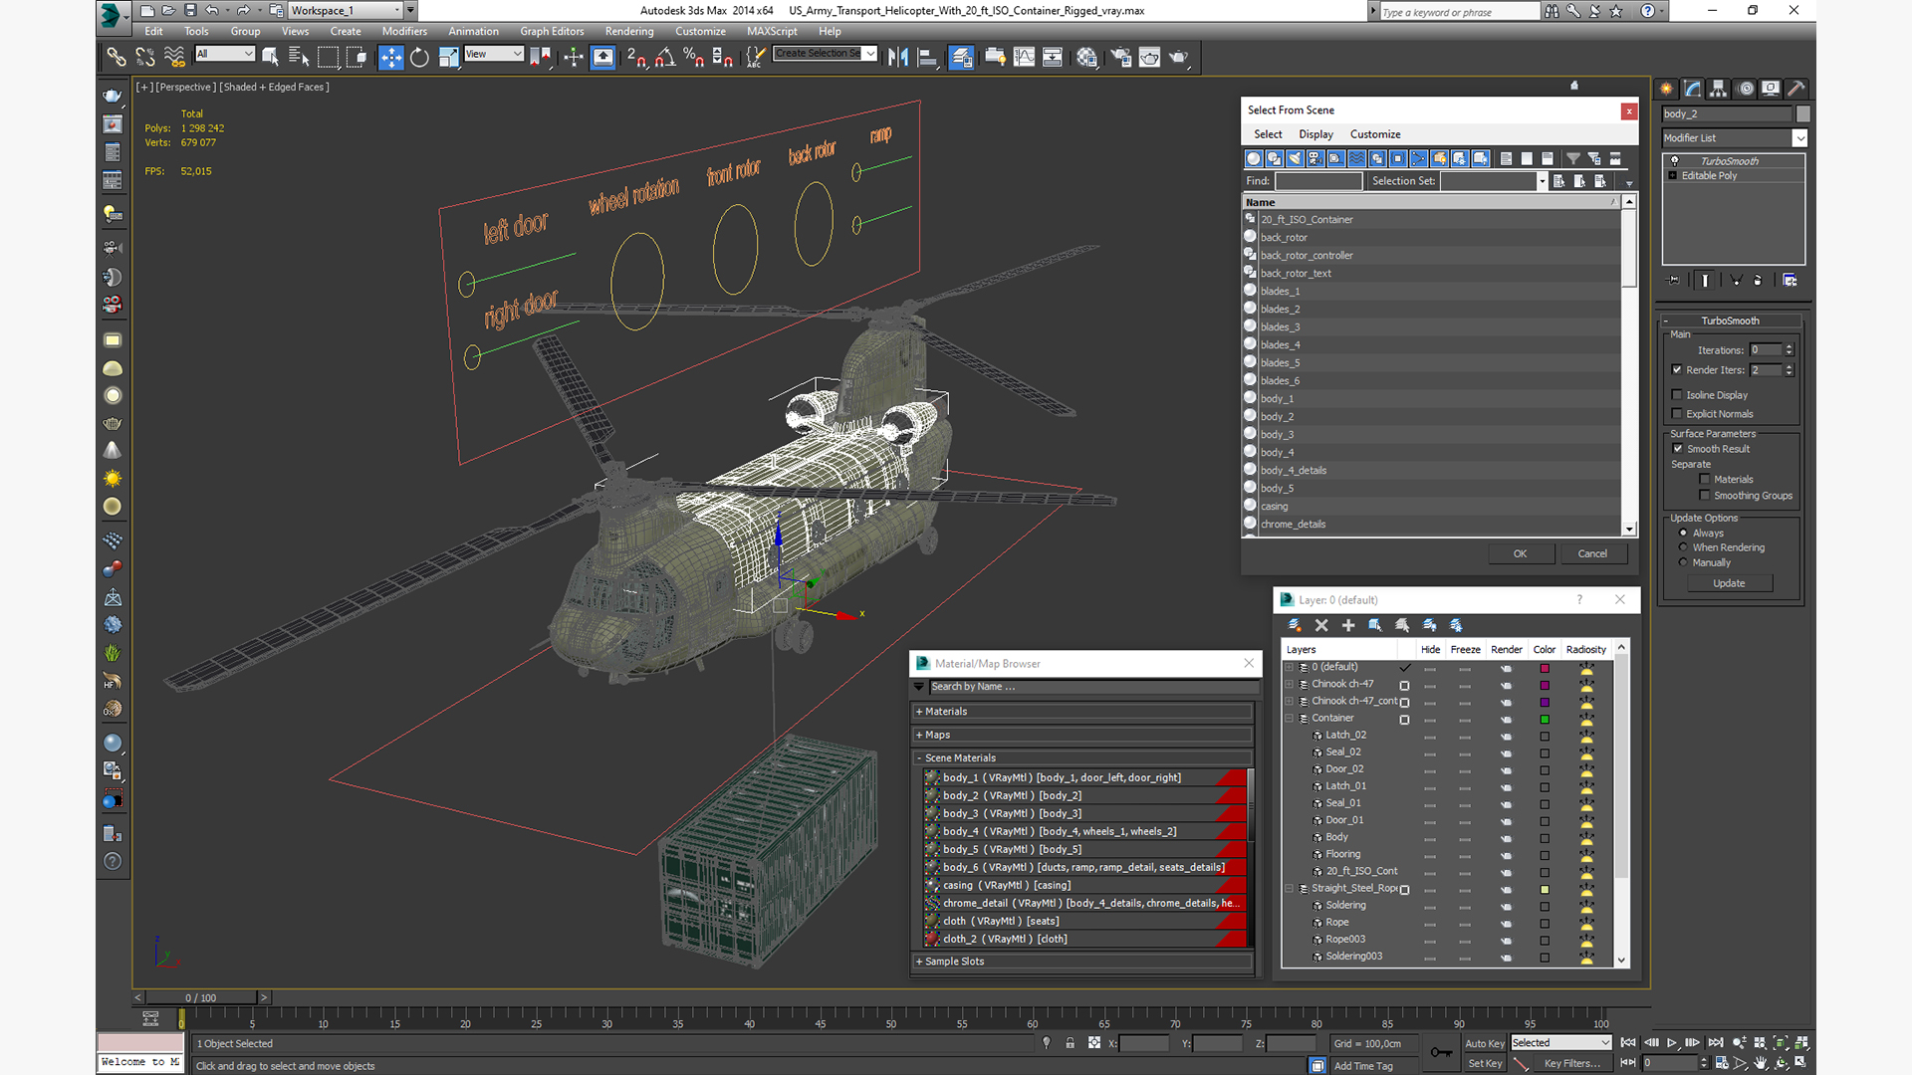
Task: Click Cancel in Select From Scene
Action: (1592, 553)
